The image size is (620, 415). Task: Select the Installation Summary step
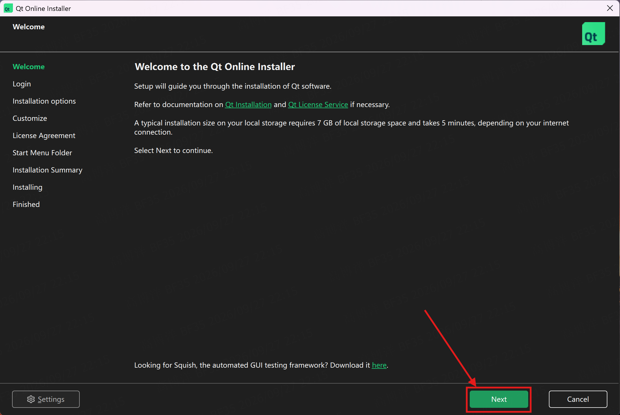click(48, 170)
